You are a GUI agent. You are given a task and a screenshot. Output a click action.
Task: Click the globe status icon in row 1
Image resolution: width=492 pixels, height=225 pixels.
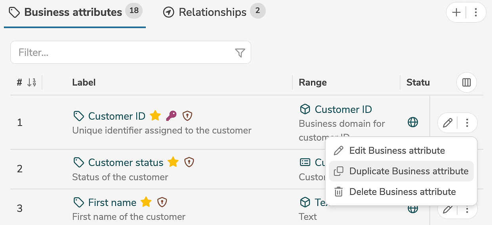coord(413,122)
